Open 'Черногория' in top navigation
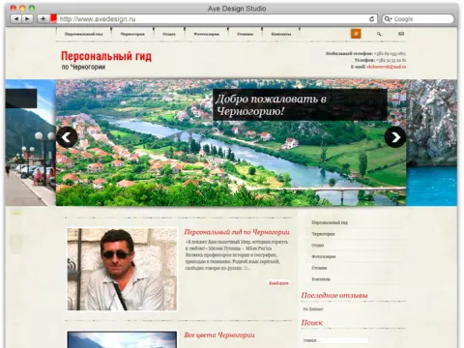The image size is (464, 348). coord(132,34)
